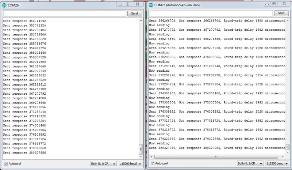Image resolution: width=292 pixels, height=170 pixels.
Task: Click the line 'Sent response 356999376'
Action: (24, 48)
